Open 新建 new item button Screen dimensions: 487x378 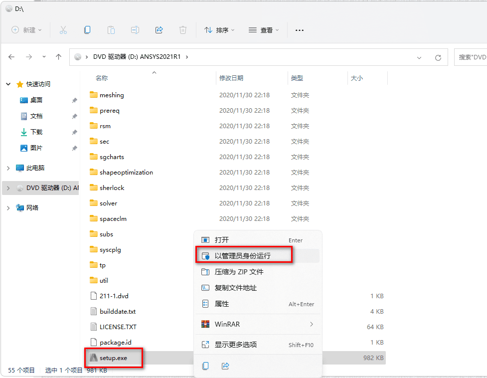click(x=27, y=30)
